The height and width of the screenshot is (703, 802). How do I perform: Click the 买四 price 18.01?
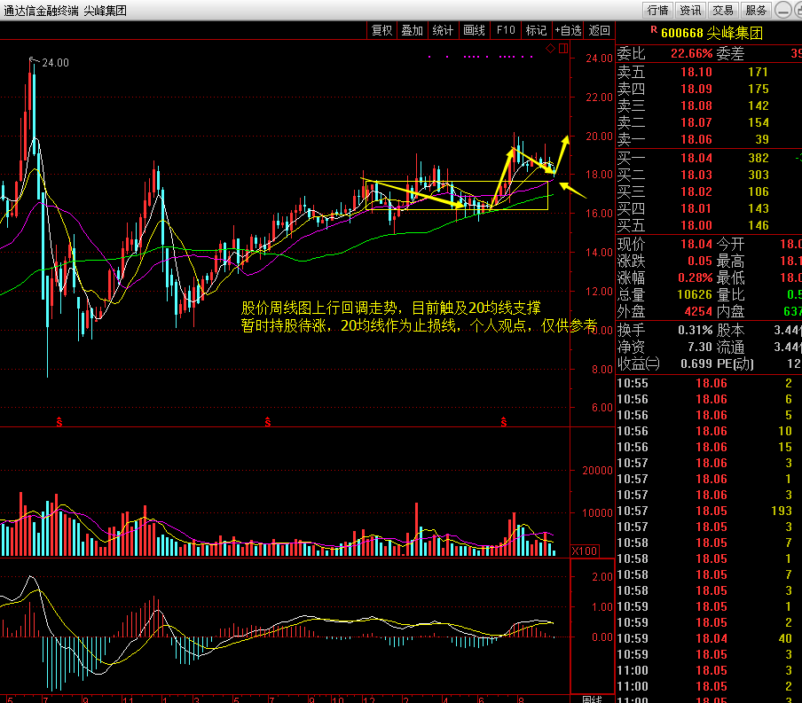696,208
